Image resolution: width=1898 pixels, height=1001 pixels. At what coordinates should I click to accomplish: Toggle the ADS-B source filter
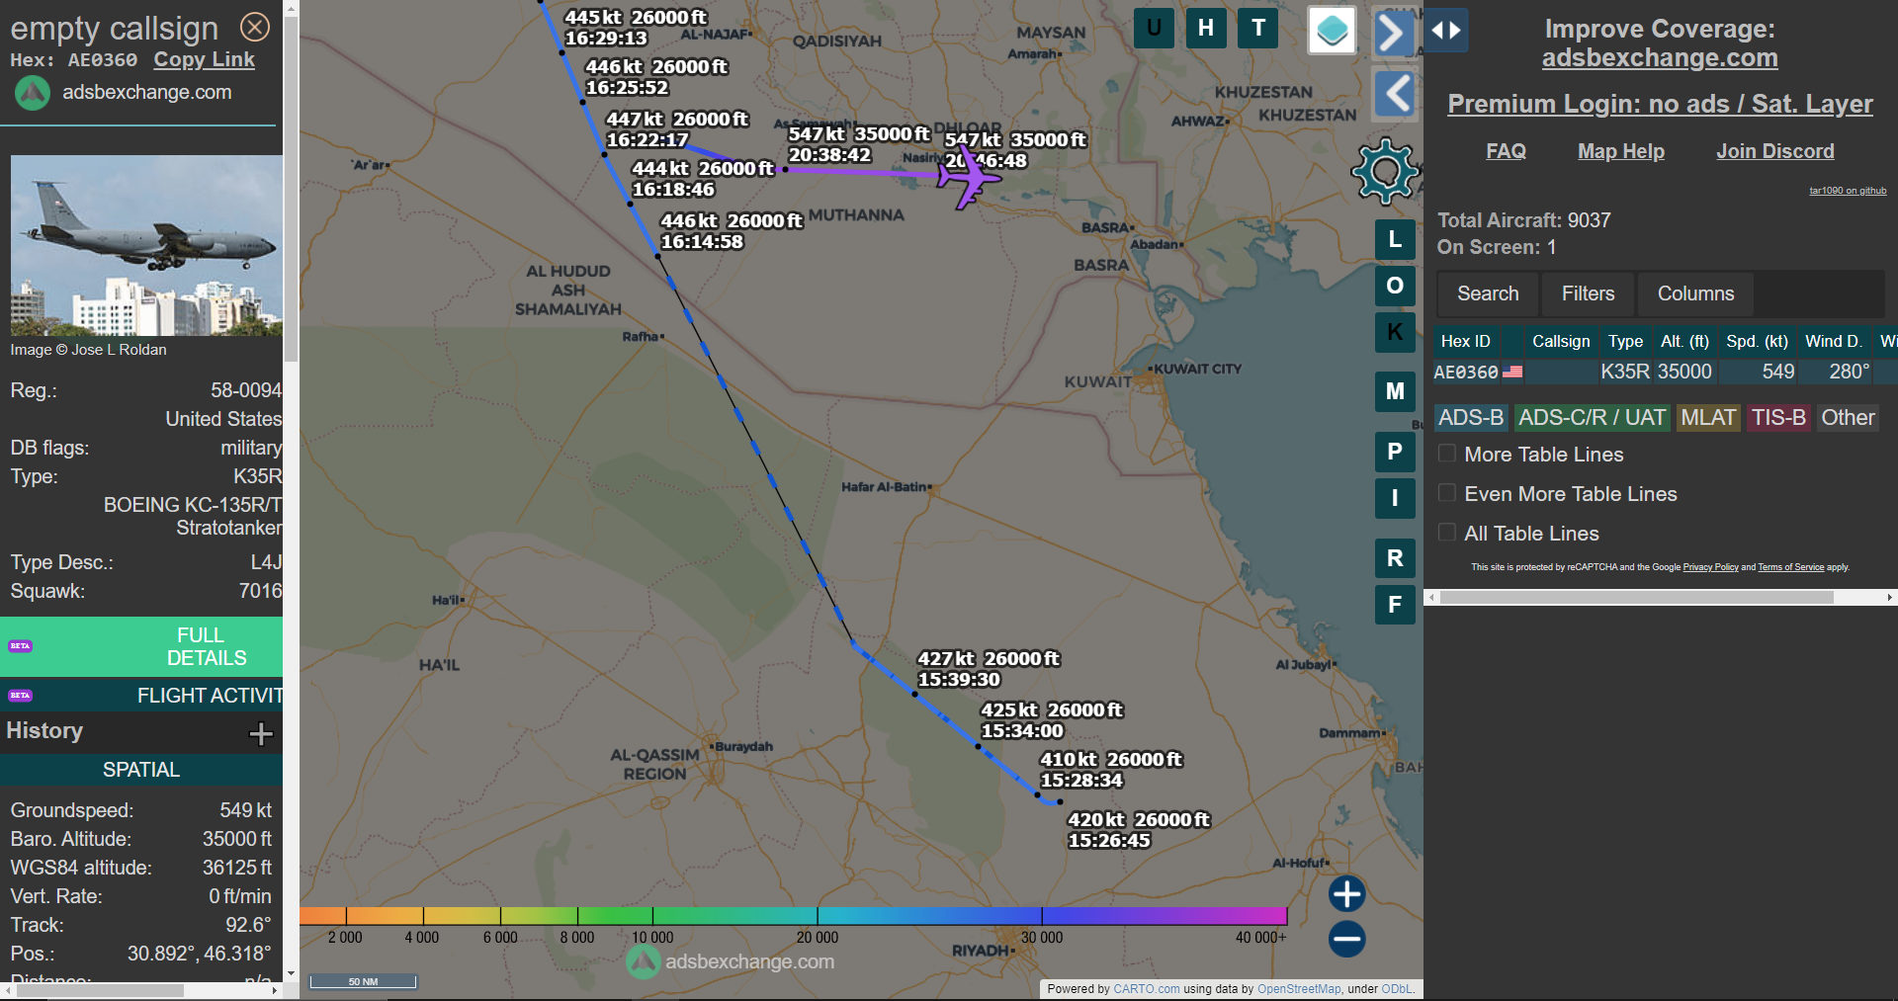(x=1471, y=418)
